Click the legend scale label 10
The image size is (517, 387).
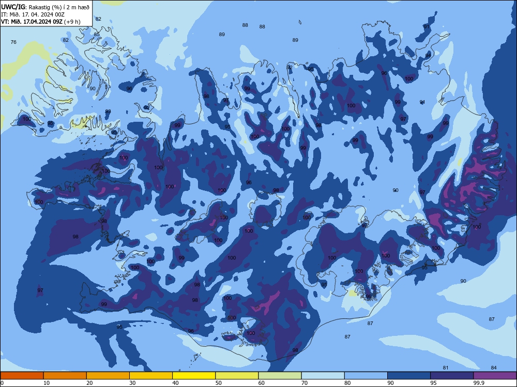click(x=47, y=383)
